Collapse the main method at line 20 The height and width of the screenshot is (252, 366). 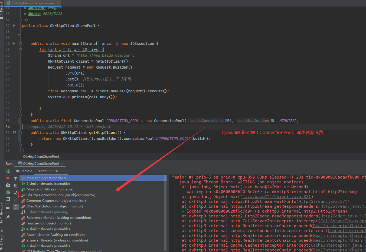[x=20, y=43]
